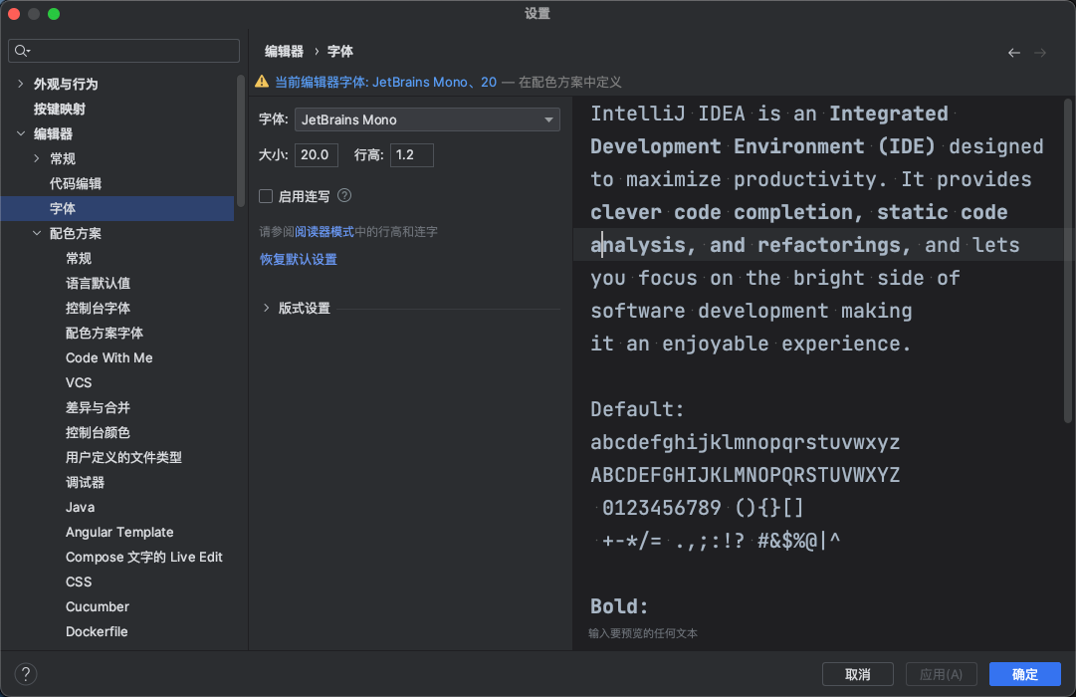The image size is (1076, 697).
Task: Open the 阅读器模式 link
Action: pyautogui.click(x=324, y=231)
